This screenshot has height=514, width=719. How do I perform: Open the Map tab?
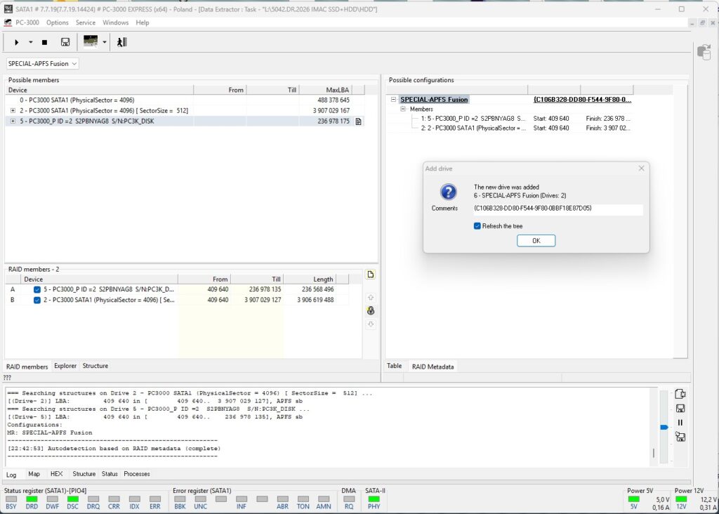34,474
